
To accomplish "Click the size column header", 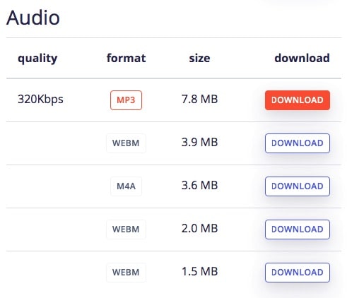I will (199, 59).
